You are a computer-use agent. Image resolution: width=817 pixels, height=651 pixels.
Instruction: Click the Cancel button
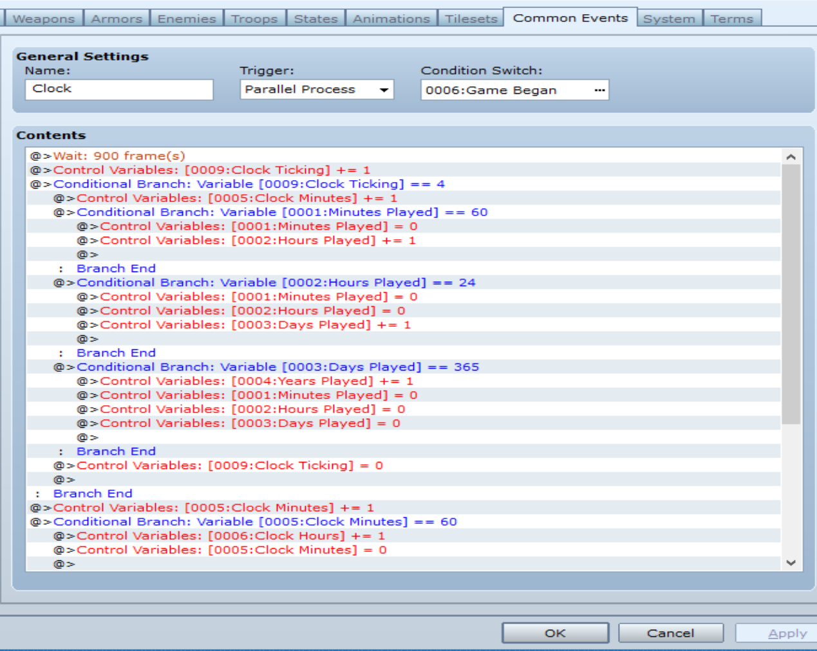tap(670, 633)
